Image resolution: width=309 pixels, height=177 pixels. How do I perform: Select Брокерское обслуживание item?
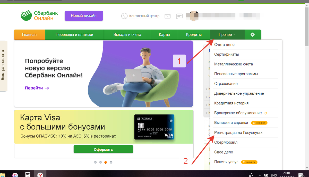click(x=246, y=113)
